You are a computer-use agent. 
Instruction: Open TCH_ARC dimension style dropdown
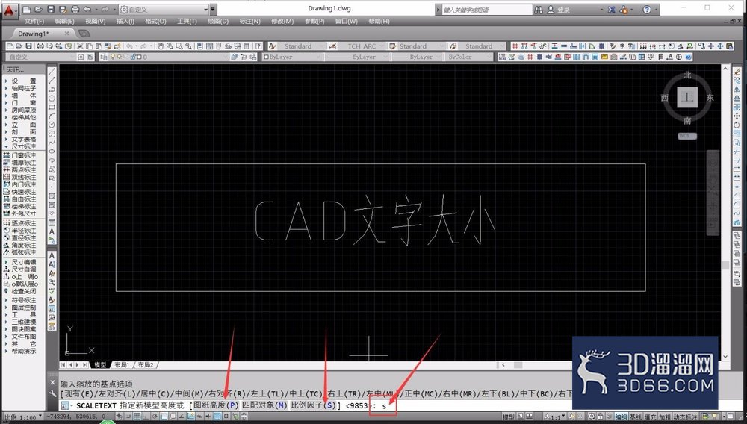(362, 46)
